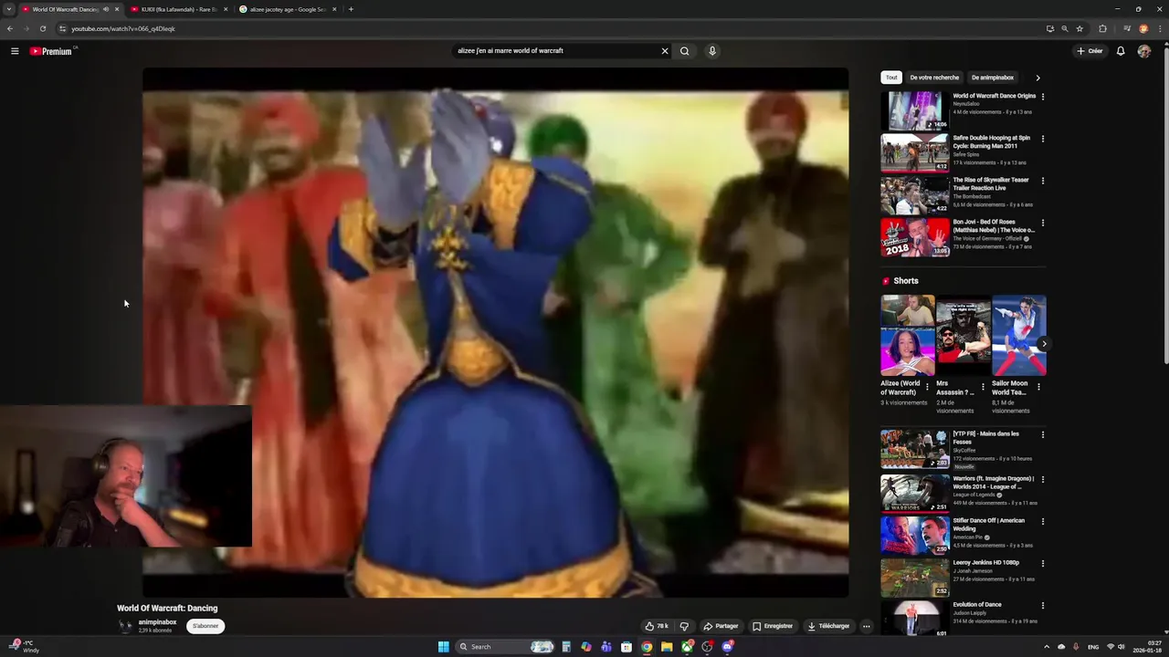The height and width of the screenshot is (657, 1169).
Task: Open File Explorer from taskbar
Action: (x=667, y=647)
